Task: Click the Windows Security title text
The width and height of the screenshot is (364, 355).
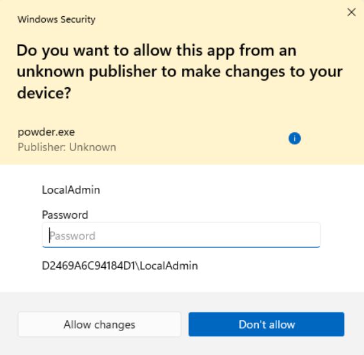Action: [56, 19]
